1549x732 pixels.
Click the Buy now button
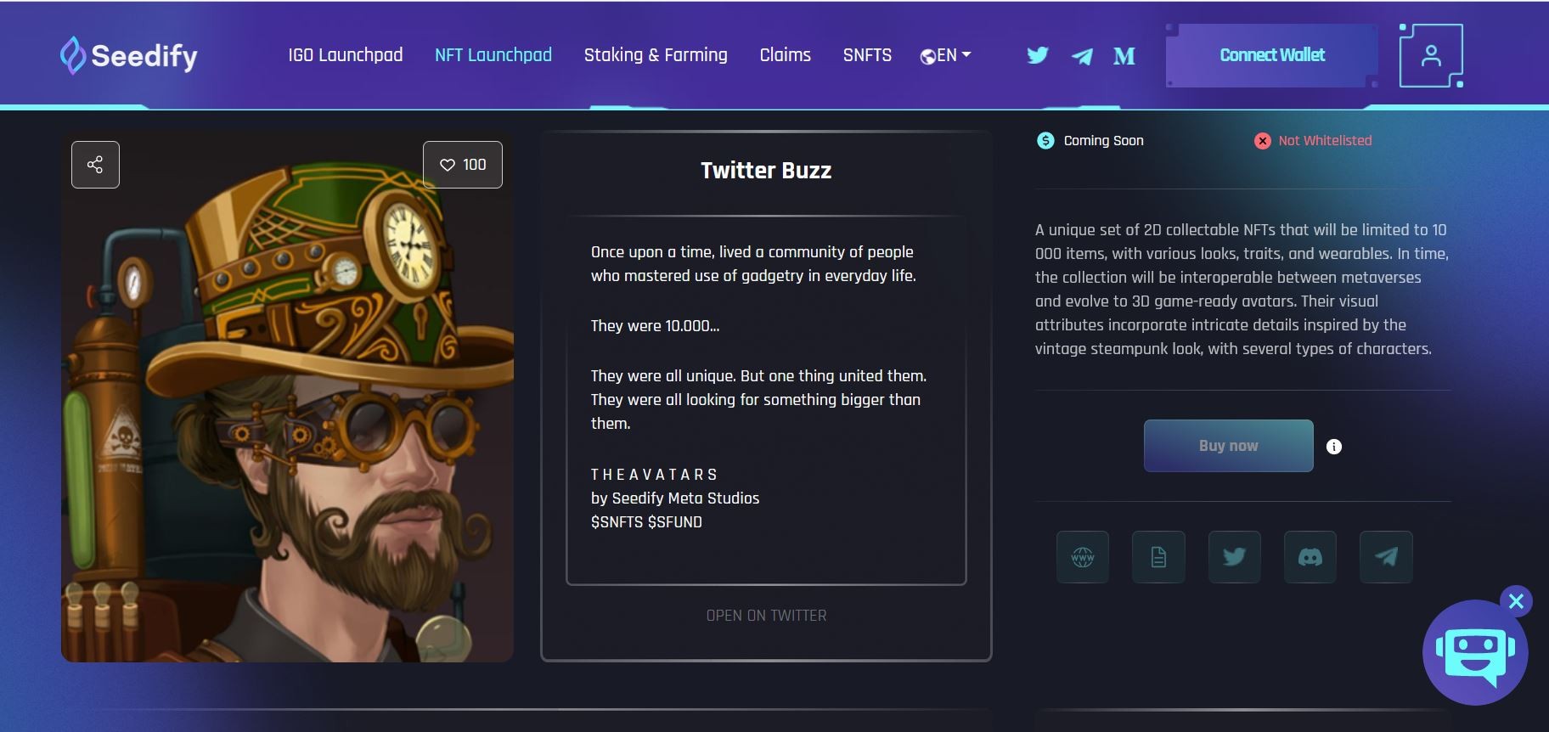coord(1229,446)
